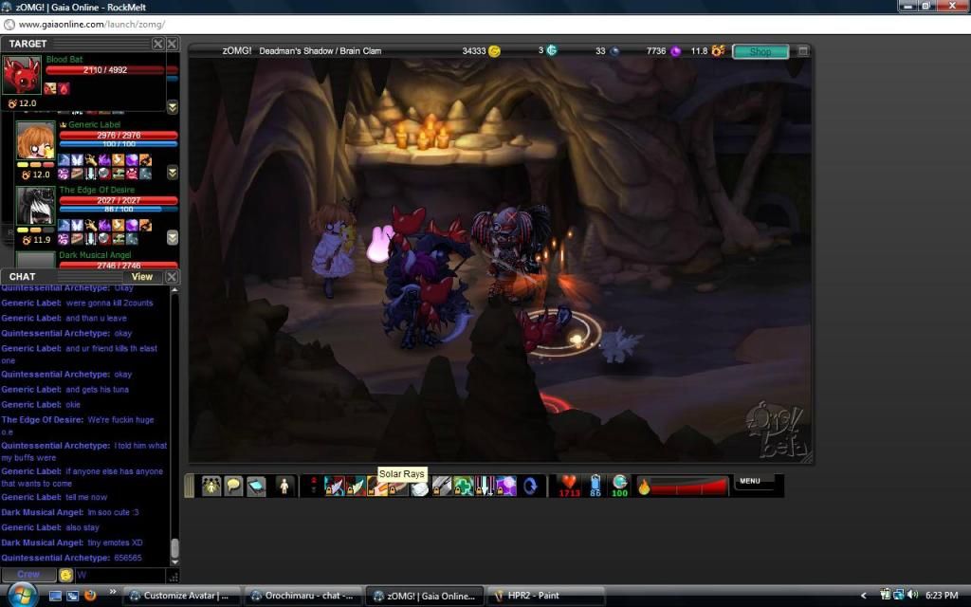Use the falling daggers ring

tap(484, 486)
